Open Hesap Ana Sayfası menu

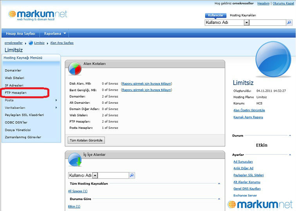pos(21,34)
